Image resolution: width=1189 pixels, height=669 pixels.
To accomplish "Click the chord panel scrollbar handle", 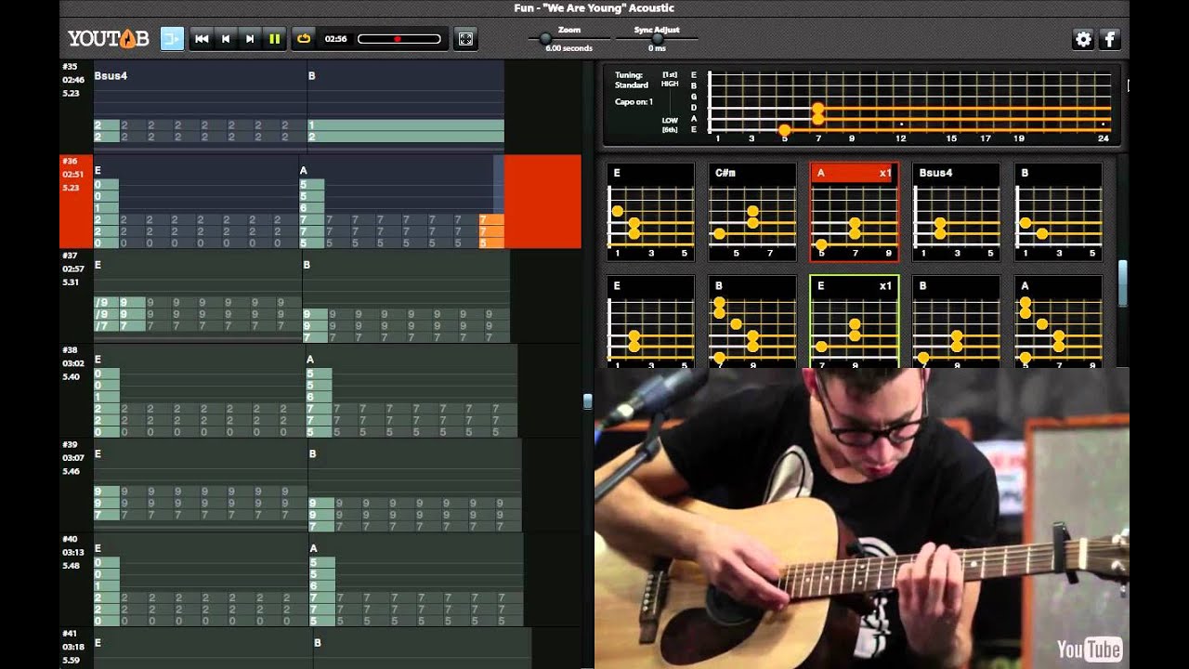I will 1122,283.
